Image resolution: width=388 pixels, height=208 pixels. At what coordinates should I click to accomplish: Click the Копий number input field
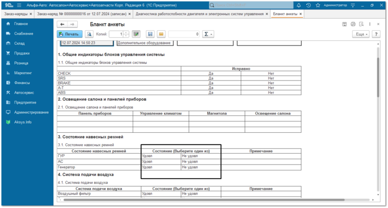click(116, 34)
